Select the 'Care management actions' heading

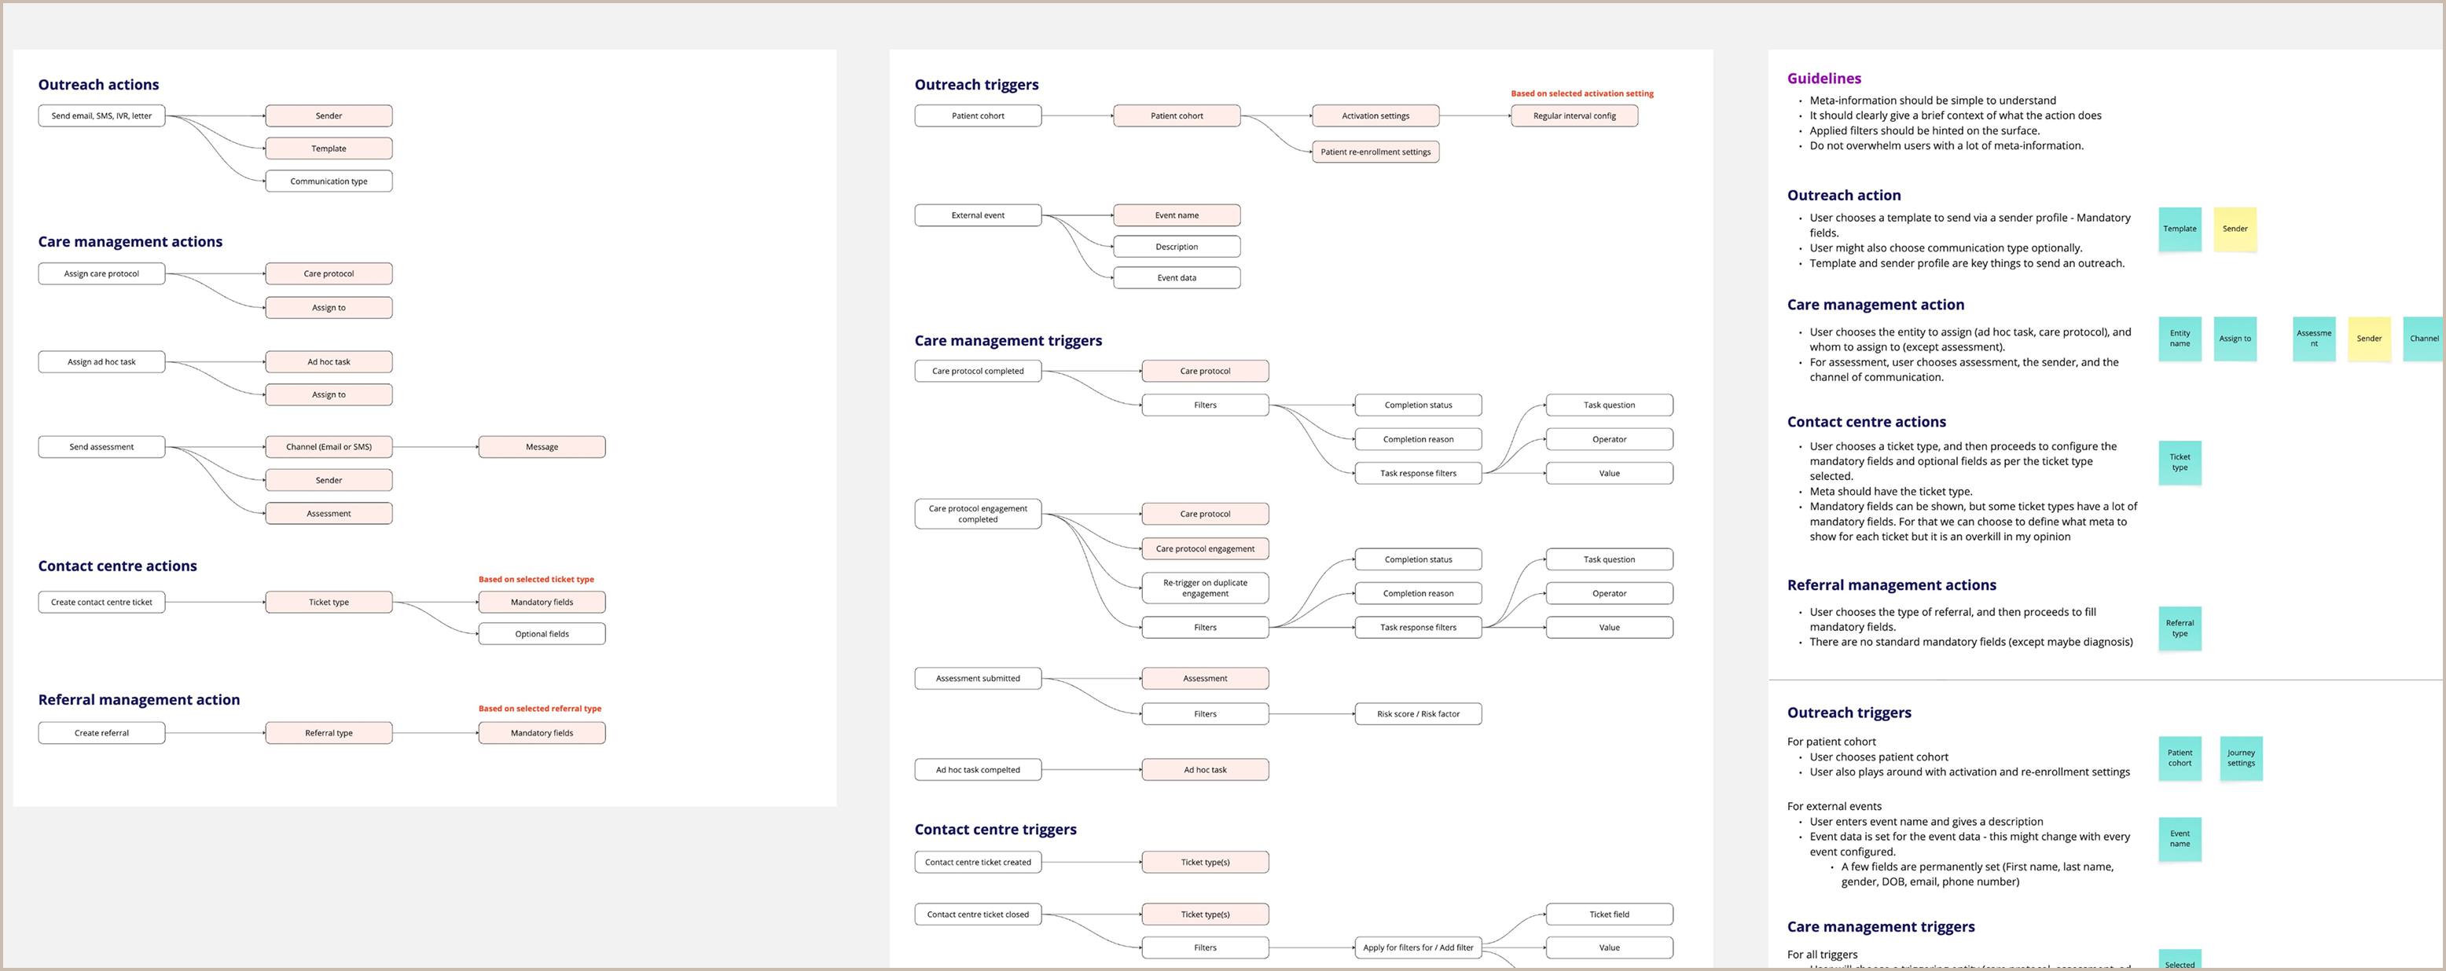pyautogui.click(x=130, y=242)
